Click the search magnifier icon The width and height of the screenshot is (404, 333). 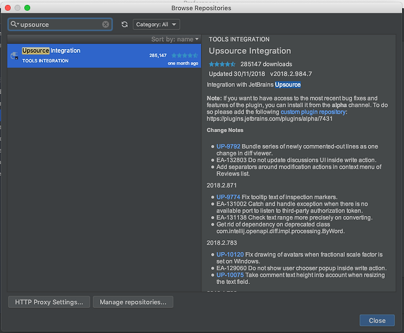(x=14, y=24)
